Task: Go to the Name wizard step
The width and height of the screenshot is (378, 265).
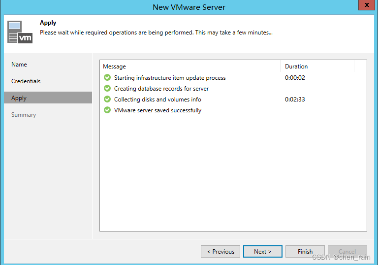Action: [x=48, y=65]
